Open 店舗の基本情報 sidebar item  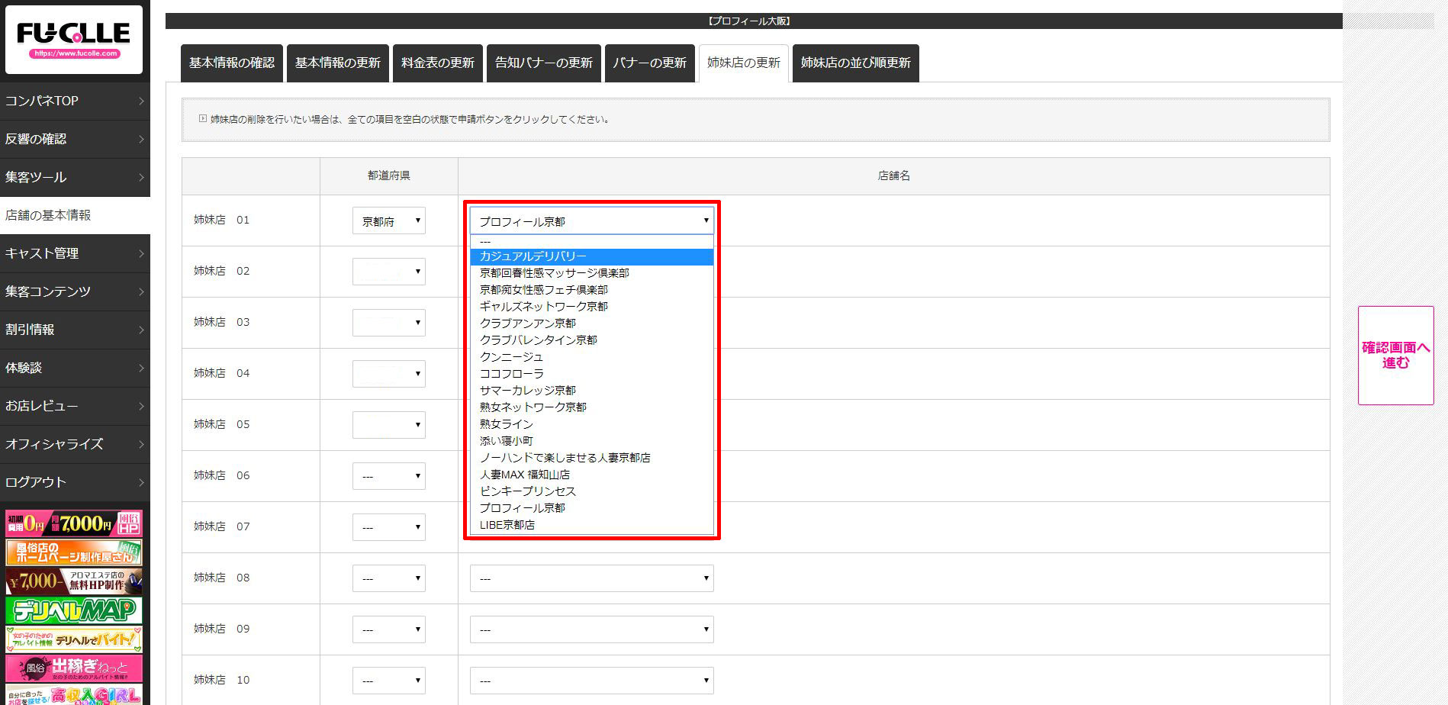(x=75, y=215)
